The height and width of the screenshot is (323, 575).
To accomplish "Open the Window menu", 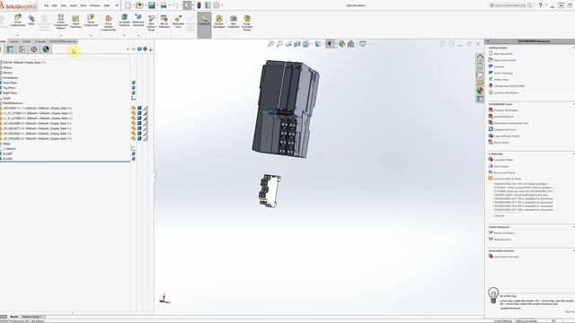I will point(95,5).
